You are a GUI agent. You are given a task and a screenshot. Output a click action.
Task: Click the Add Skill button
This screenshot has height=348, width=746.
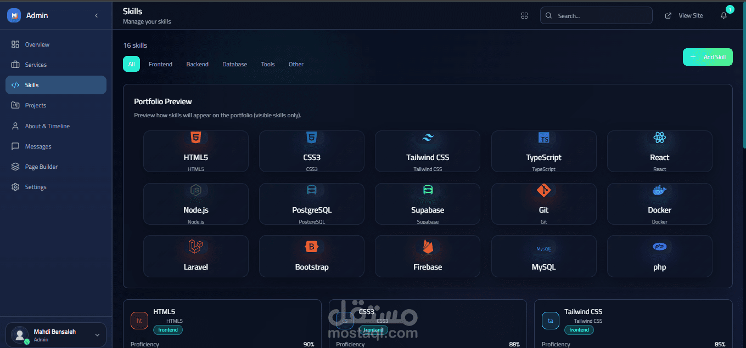tap(708, 57)
